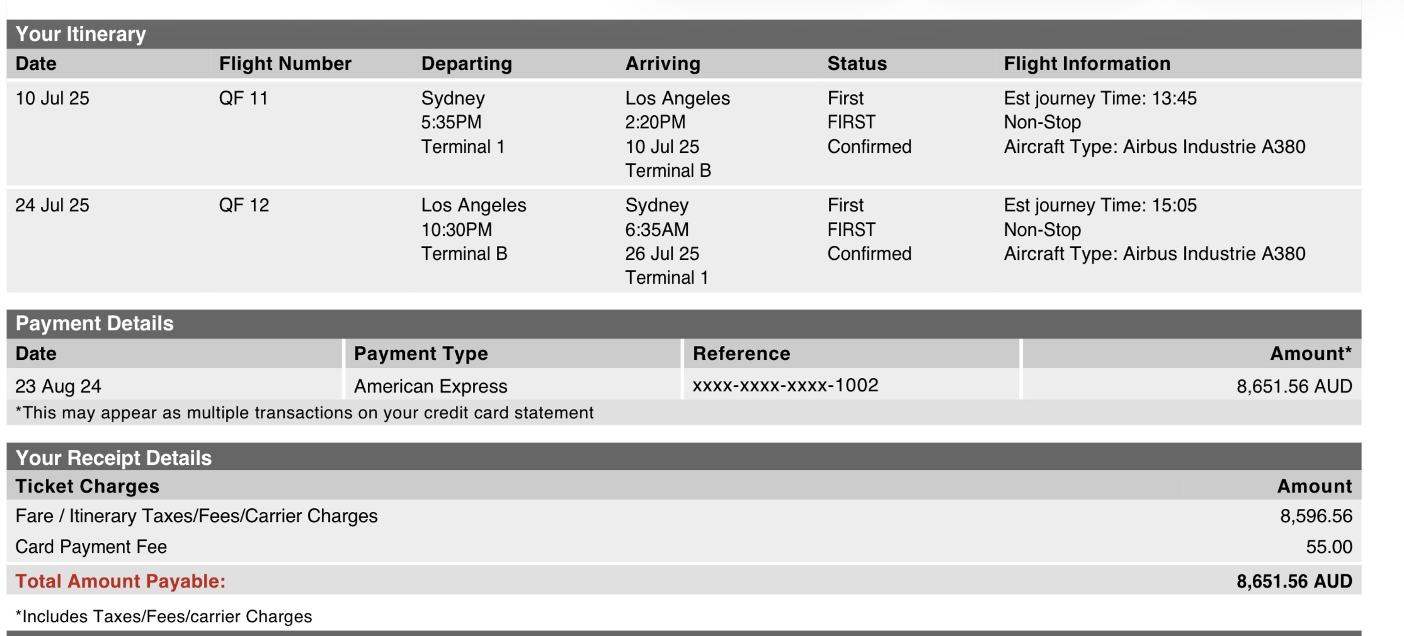Click the Your Itinerary section header

click(x=81, y=34)
